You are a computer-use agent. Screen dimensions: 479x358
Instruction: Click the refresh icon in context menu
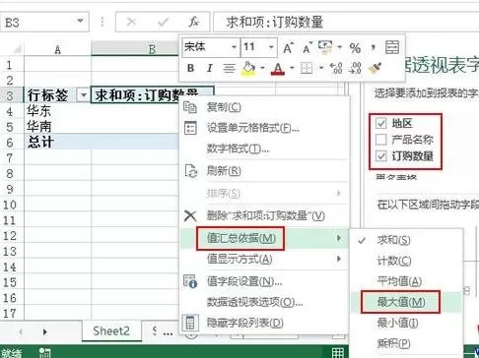coord(191,171)
